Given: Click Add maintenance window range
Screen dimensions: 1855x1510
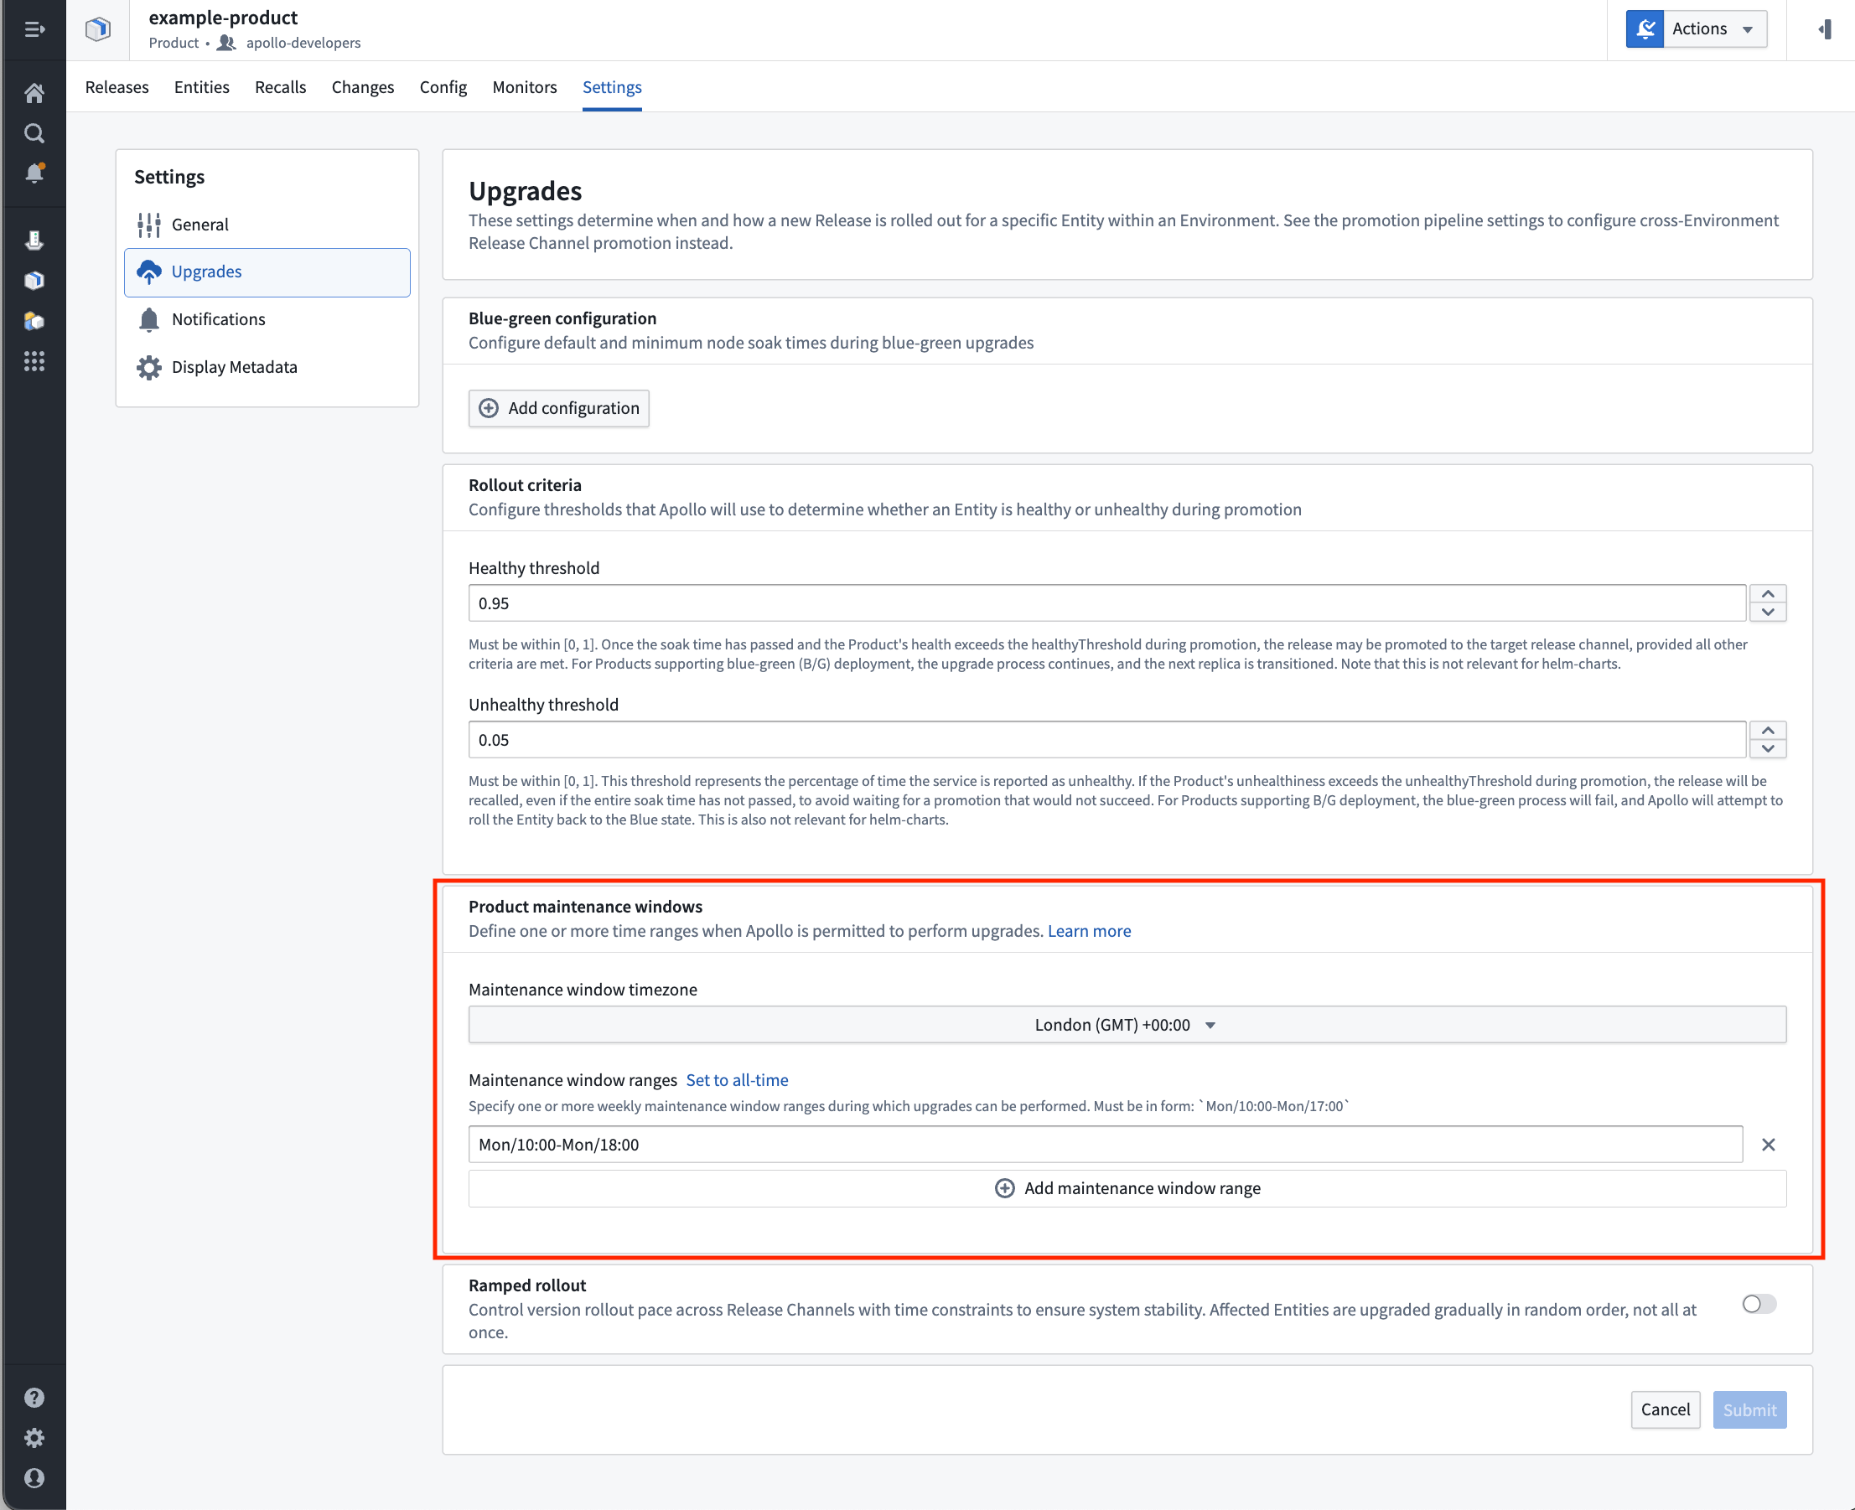Looking at the screenshot, I should [1127, 1188].
